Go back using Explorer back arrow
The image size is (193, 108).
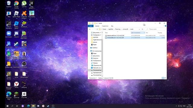pos(90,29)
